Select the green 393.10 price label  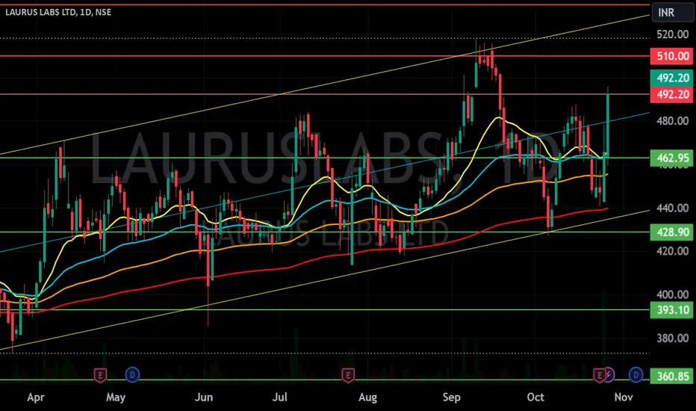[672, 309]
